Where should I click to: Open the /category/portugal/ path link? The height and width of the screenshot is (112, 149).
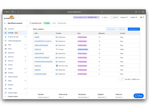click(x=41, y=74)
